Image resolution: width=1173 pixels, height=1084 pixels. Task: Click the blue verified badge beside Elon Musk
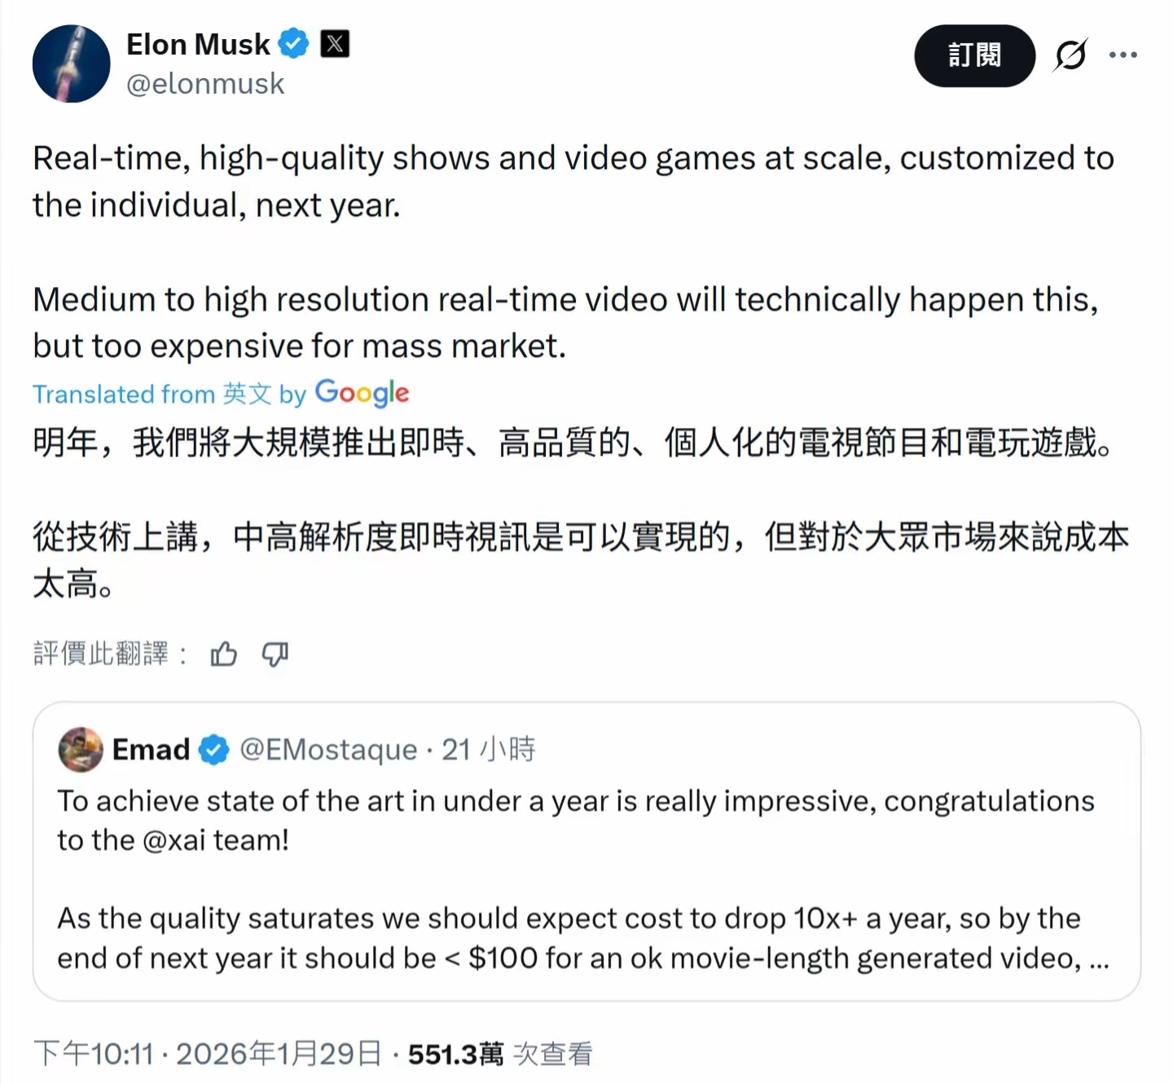click(293, 43)
